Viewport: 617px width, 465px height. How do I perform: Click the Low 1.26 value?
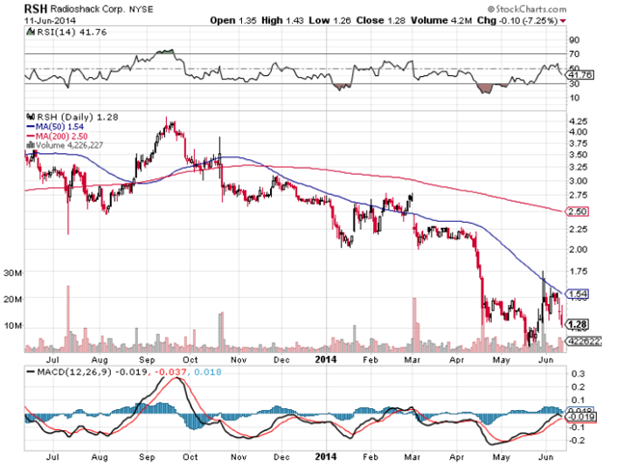coord(330,20)
